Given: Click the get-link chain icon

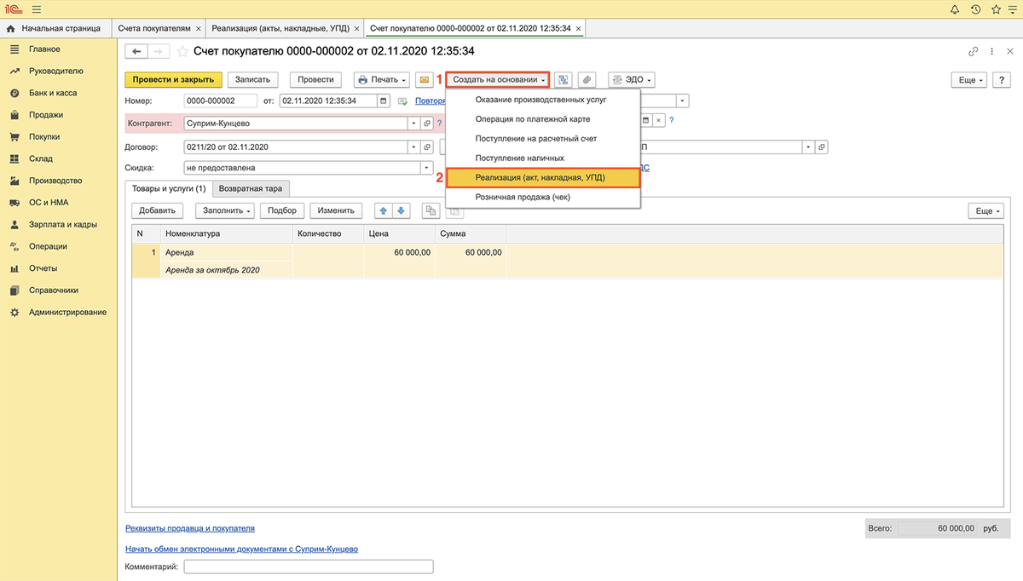Looking at the screenshot, I should tap(973, 51).
